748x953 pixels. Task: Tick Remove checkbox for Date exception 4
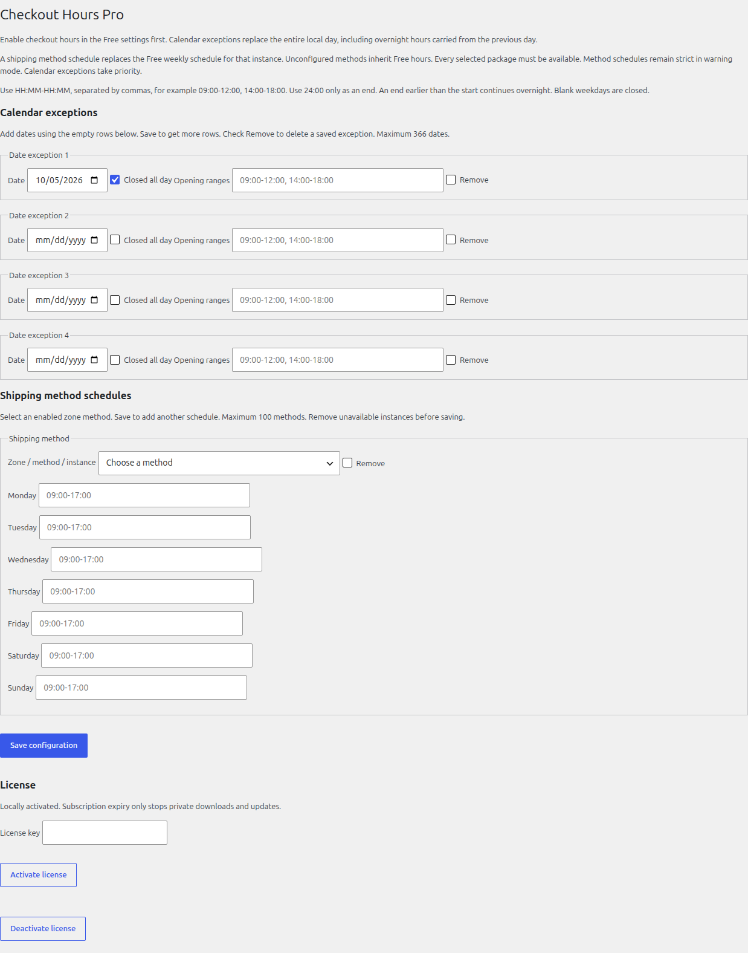pos(451,359)
